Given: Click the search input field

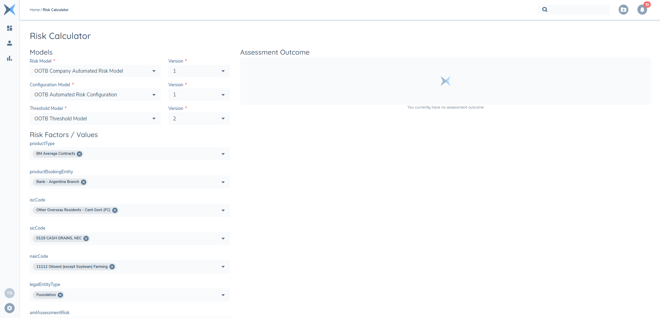Looking at the screenshot, I should (578, 10).
